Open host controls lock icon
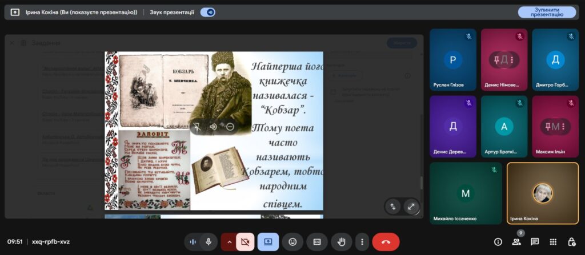Image resolution: width=585 pixels, height=255 pixels. pyautogui.click(x=571, y=242)
